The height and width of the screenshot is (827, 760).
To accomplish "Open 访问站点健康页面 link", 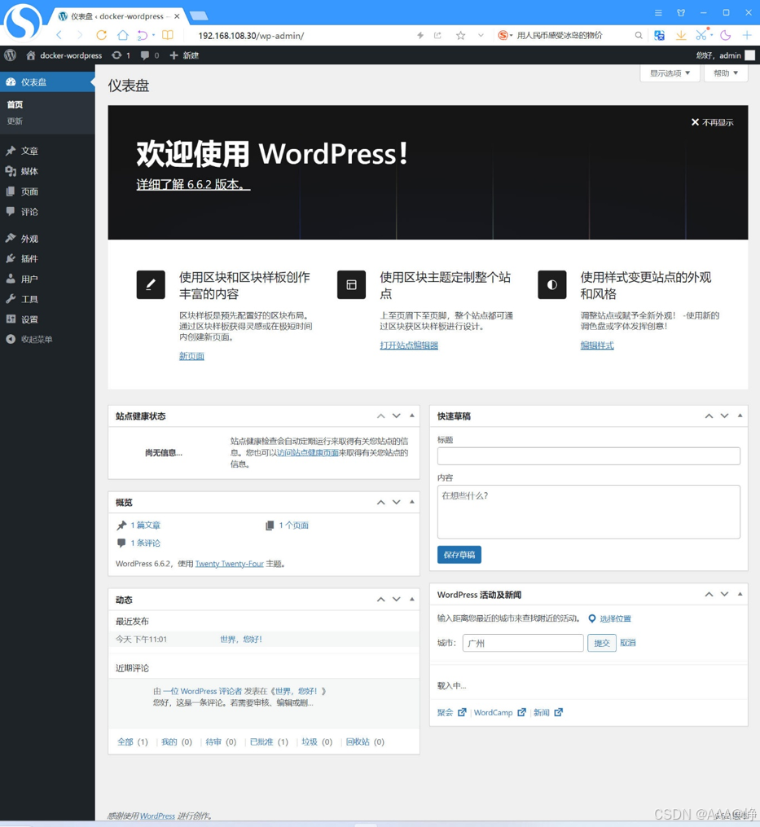I will click(x=308, y=452).
